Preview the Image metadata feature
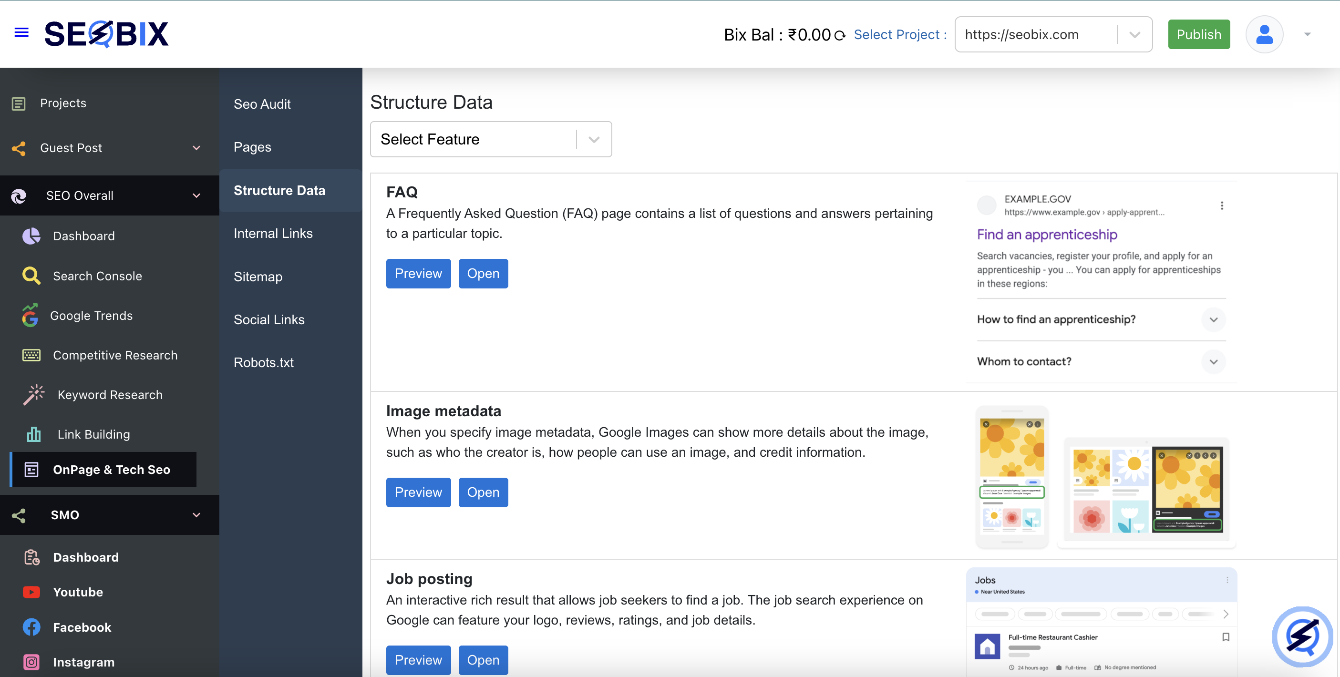The height and width of the screenshot is (677, 1340). tap(418, 492)
